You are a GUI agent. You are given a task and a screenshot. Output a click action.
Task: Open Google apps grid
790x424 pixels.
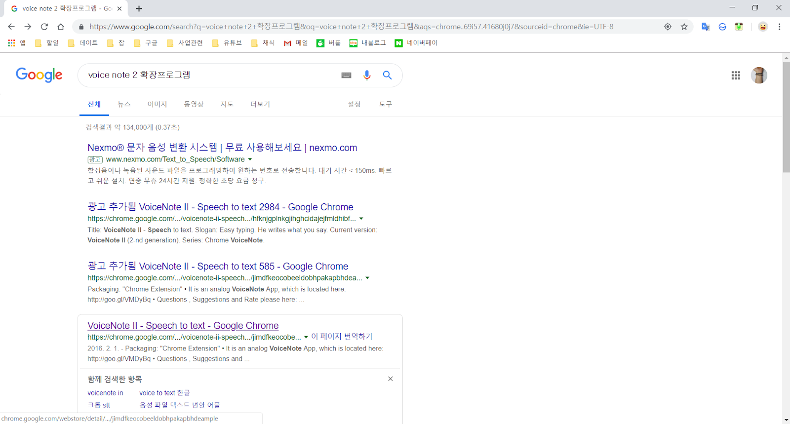point(736,75)
